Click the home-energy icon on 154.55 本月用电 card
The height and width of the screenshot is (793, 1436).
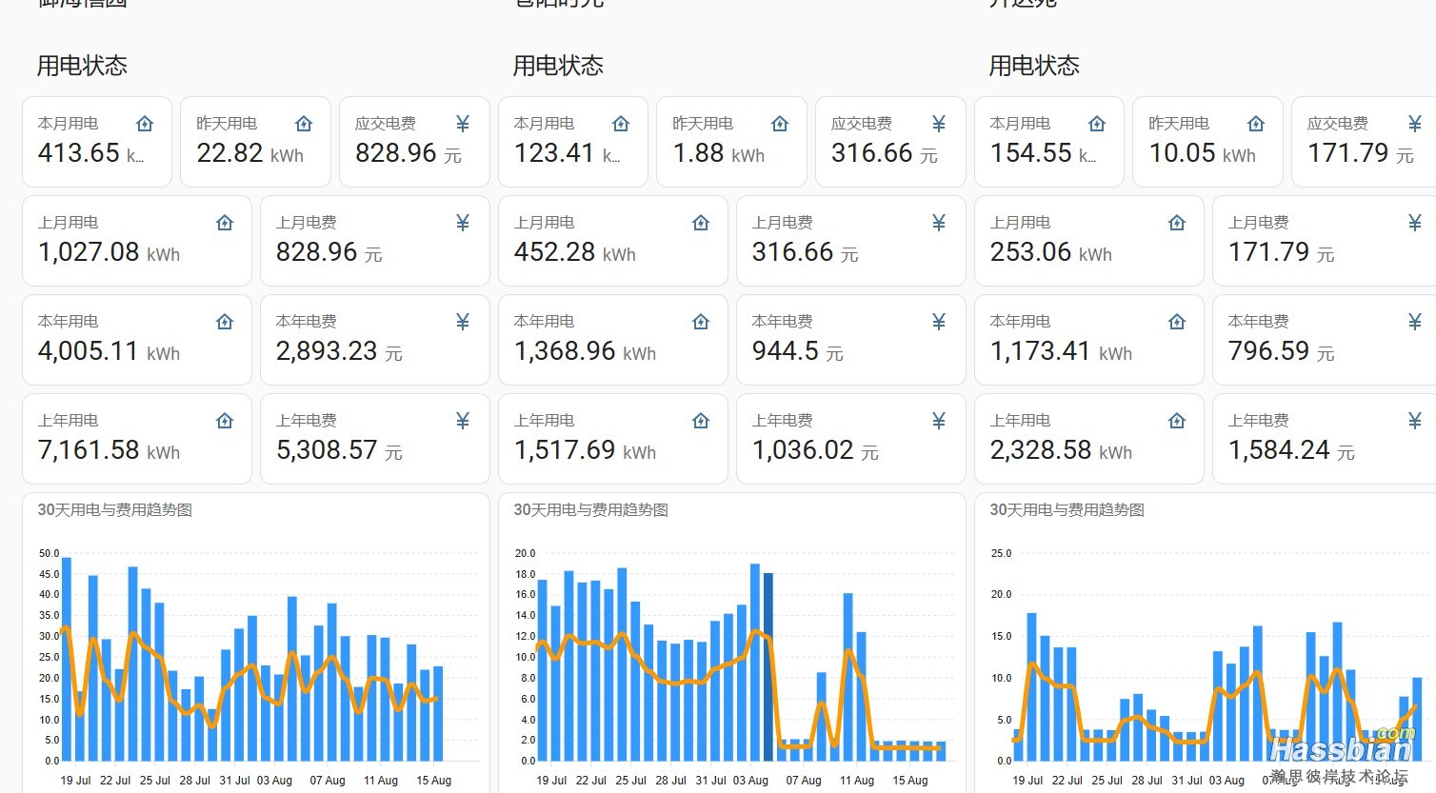click(1097, 124)
